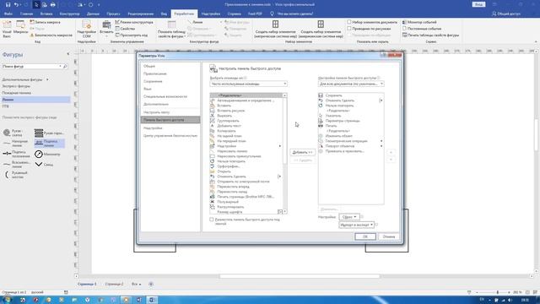Enable Проводник по рисункам checkbox
The width and height of the screenshot is (540, 304).
pos(349,29)
